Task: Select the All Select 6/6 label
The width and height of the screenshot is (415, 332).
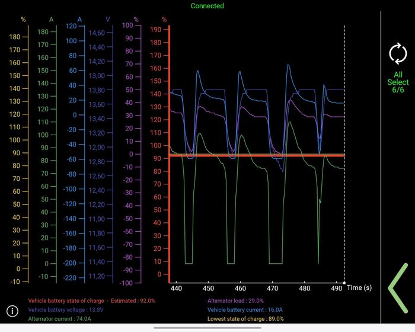Action: point(398,82)
